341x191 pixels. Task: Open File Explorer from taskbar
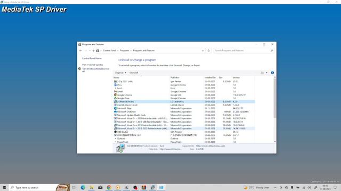92,187
